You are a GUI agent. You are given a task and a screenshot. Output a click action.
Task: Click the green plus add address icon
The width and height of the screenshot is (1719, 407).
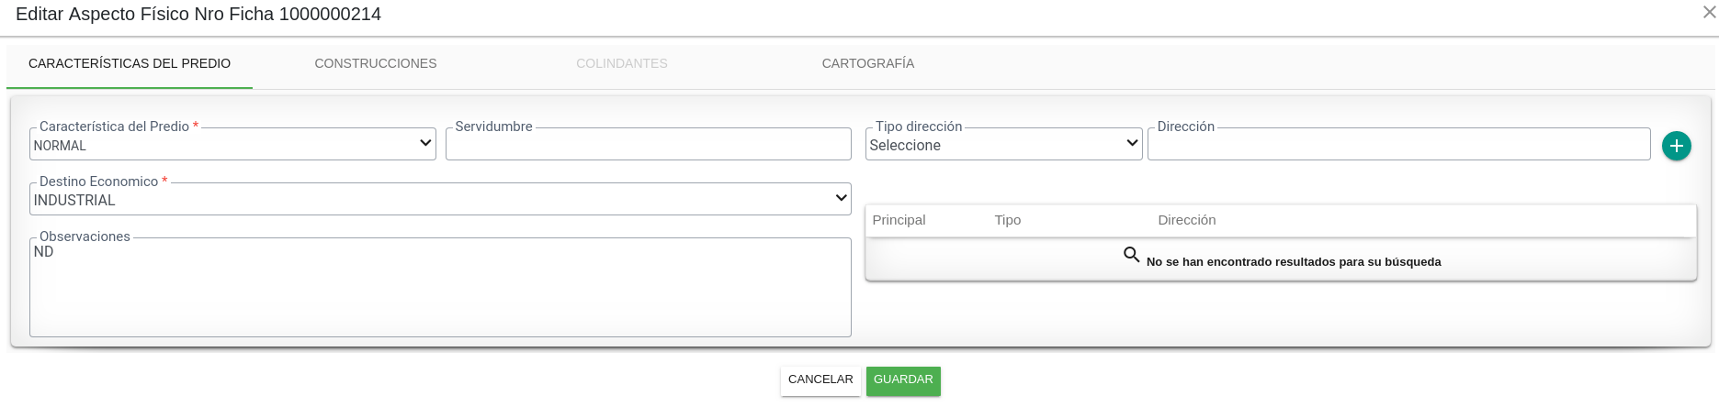pyautogui.click(x=1676, y=146)
